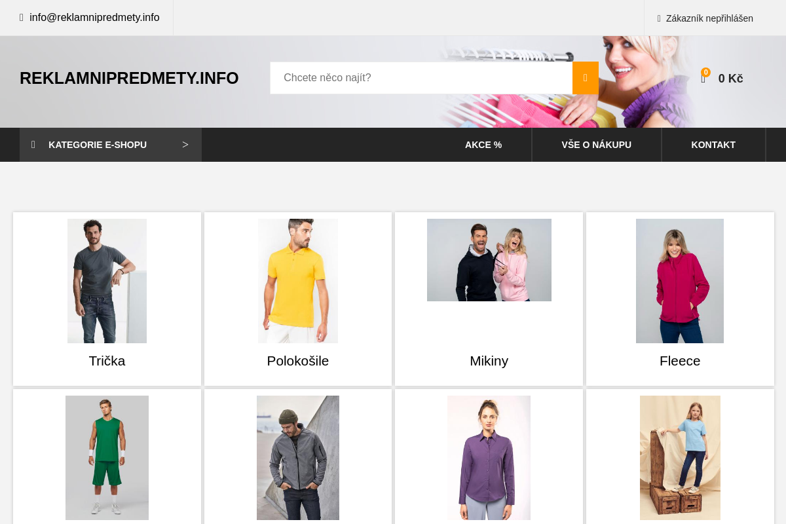Open the Mikiny category image
Image resolution: width=786 pixels, height=524 pixels.
point(489,260)
